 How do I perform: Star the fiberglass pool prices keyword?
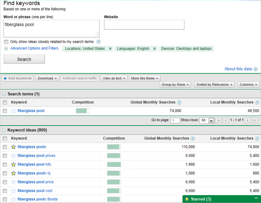point(13,156)
